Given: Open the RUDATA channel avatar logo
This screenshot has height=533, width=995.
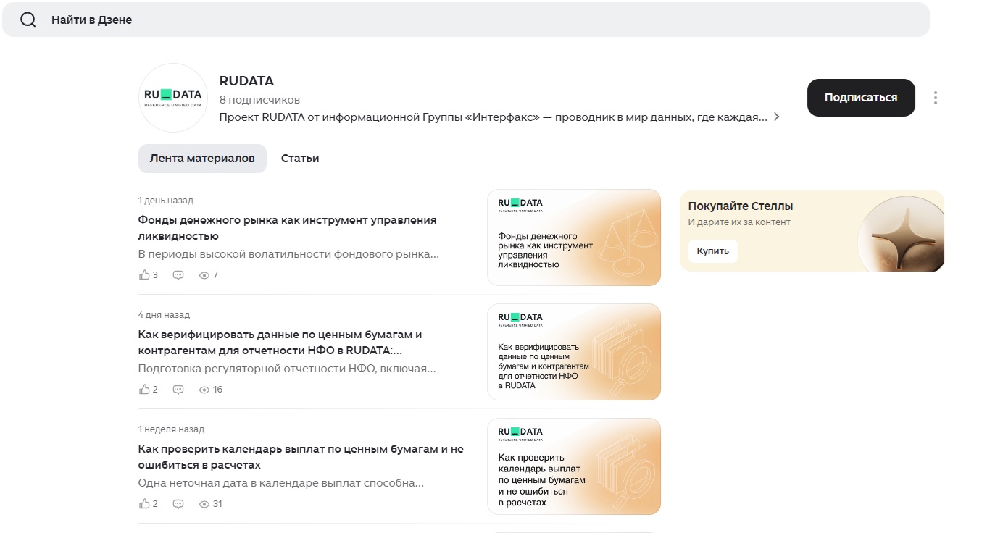Looking at the screenshot, I should pos(173,98).
